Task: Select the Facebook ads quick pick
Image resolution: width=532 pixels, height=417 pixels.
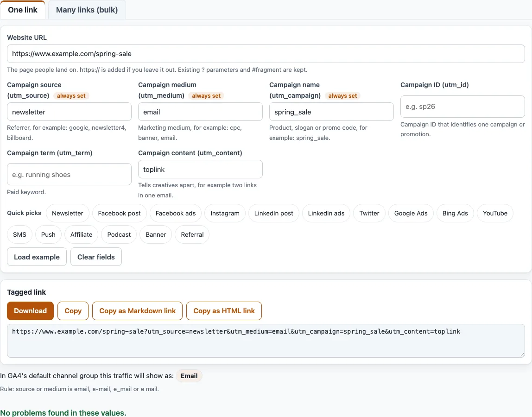Action: [x=176, y=213]
